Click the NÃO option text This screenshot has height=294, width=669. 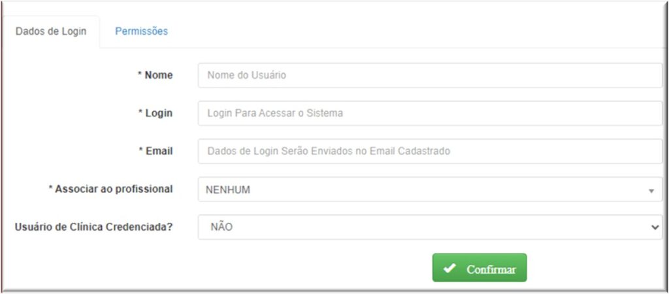[221, 227]
